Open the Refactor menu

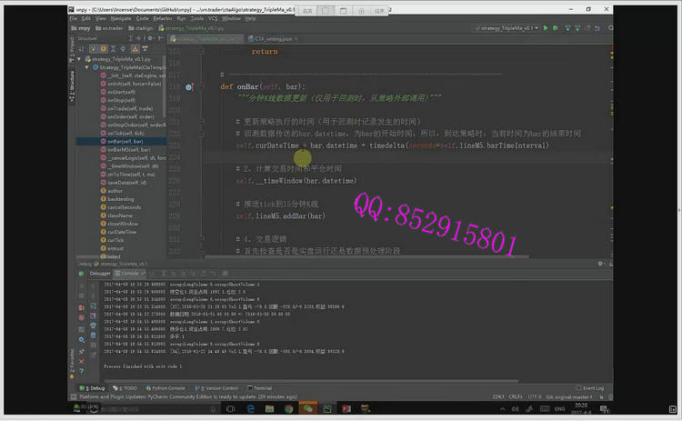click(x=163, y=17)
